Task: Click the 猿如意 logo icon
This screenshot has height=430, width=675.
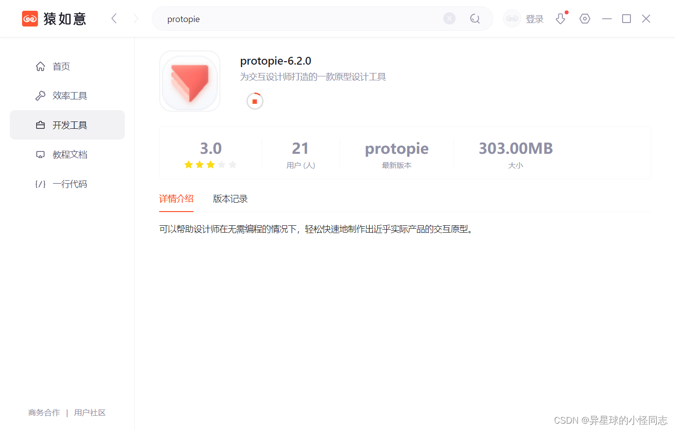Action: point(30,19)
